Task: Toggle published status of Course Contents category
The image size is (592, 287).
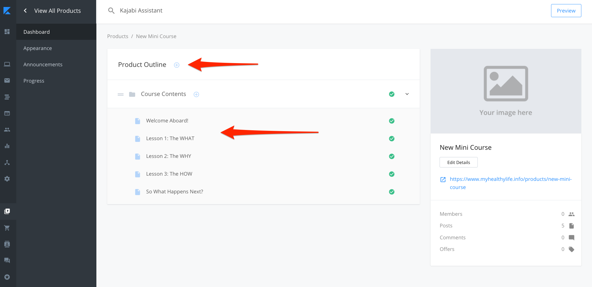Action: click(x=392, y=94)
